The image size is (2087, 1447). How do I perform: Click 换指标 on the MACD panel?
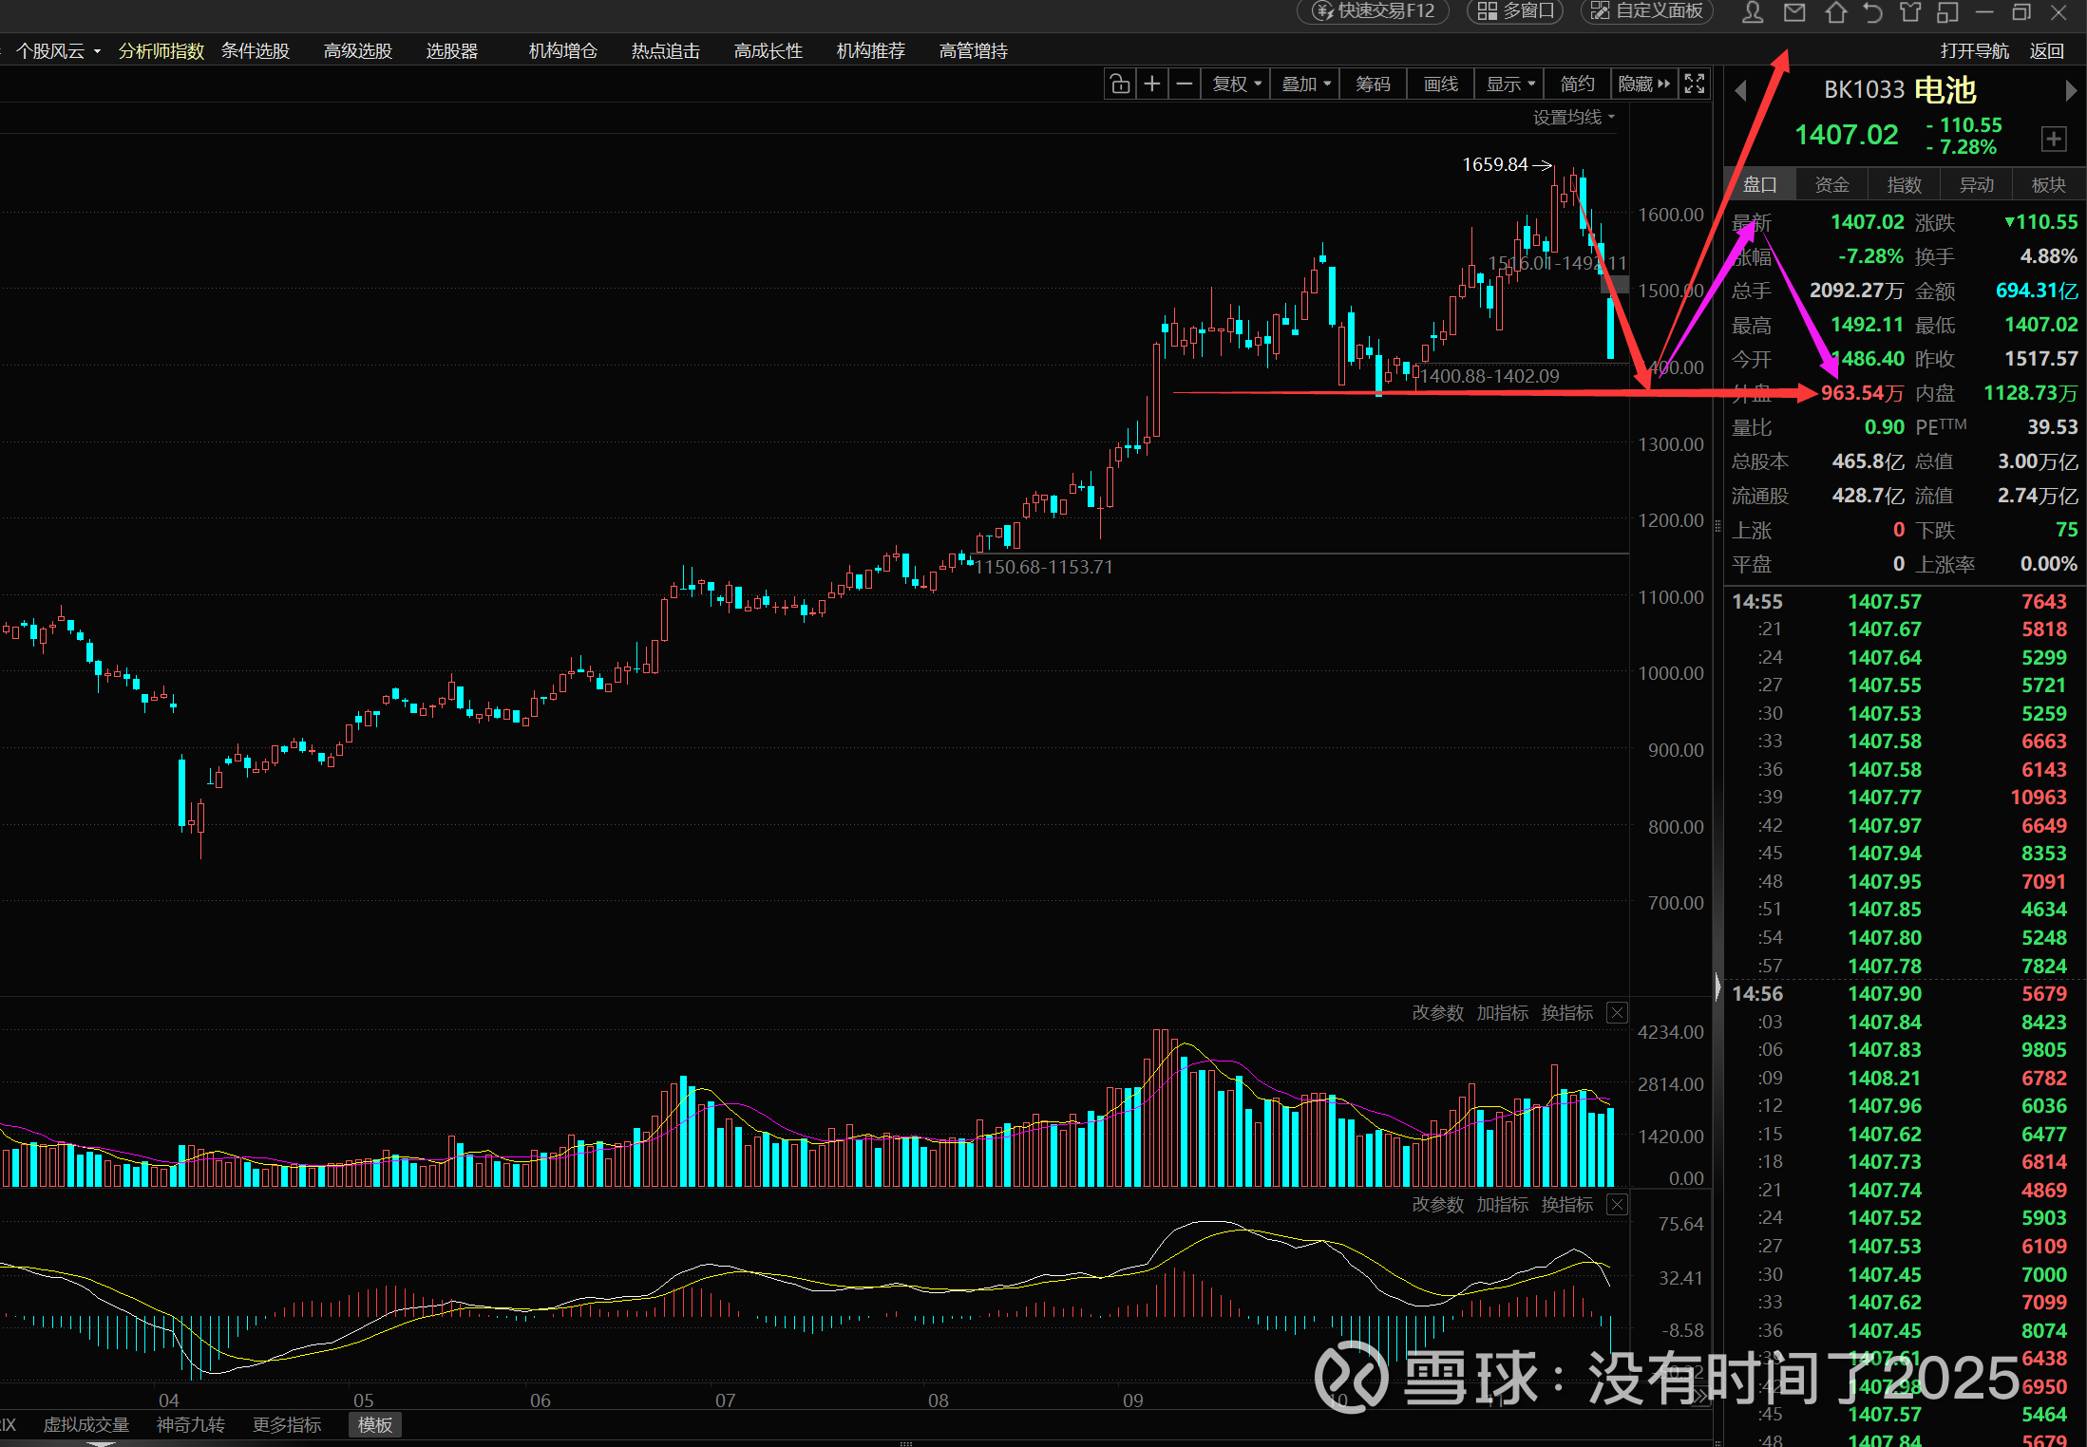(1566, 1205)
